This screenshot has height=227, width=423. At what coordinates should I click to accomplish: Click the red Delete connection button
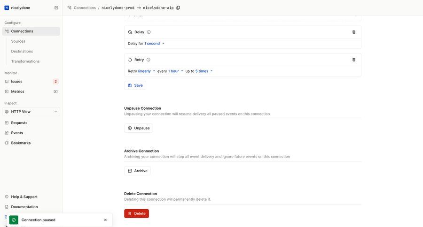point(136,213)
